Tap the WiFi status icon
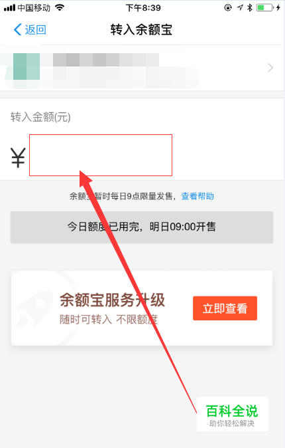The width and height of the screenshot is (285, 448). point(60,8)
